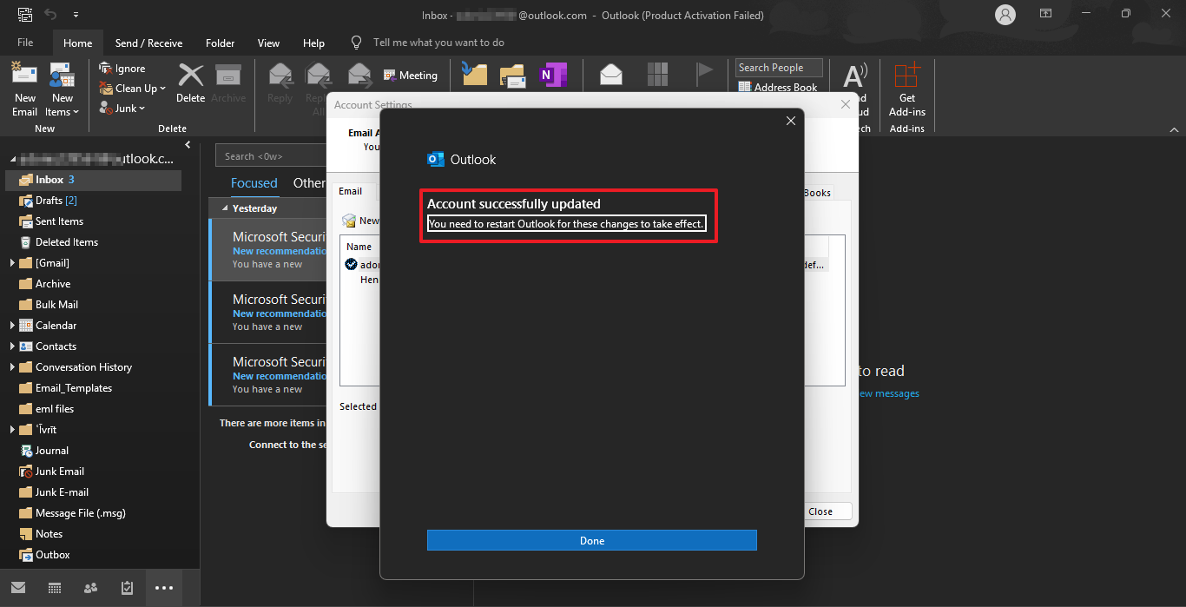Click the Send/Receive All Folders quick icon
The height and width of the screenshot is (607, 1186).
pos(24,15)
